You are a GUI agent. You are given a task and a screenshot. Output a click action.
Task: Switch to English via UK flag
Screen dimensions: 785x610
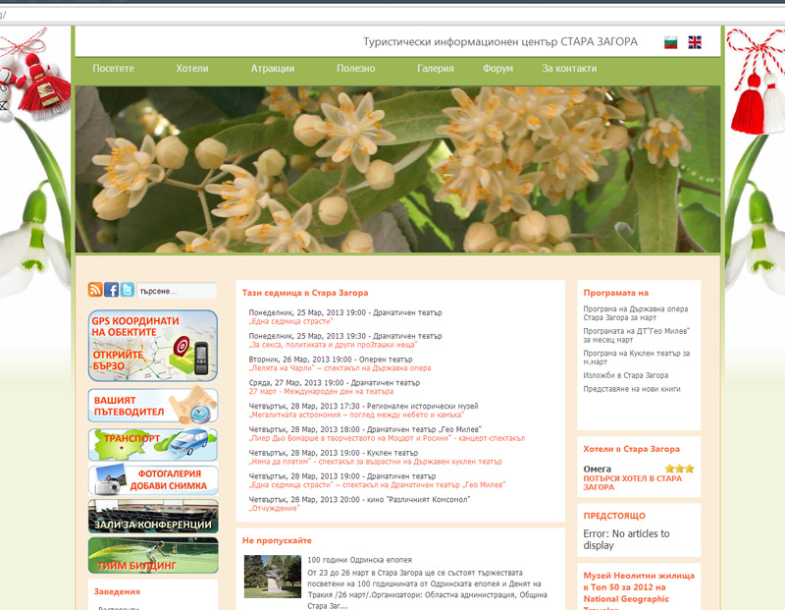pos(695,42)
